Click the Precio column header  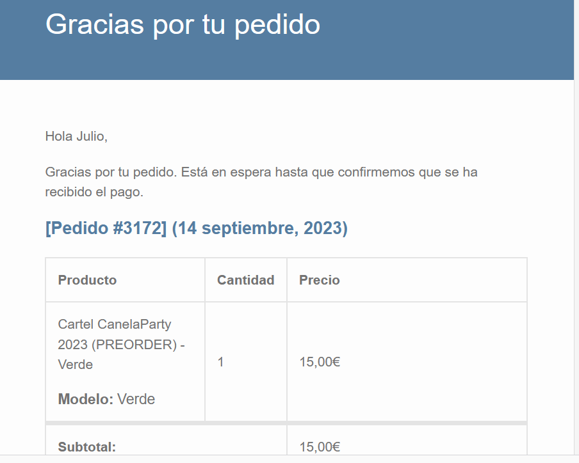[320, 280]
